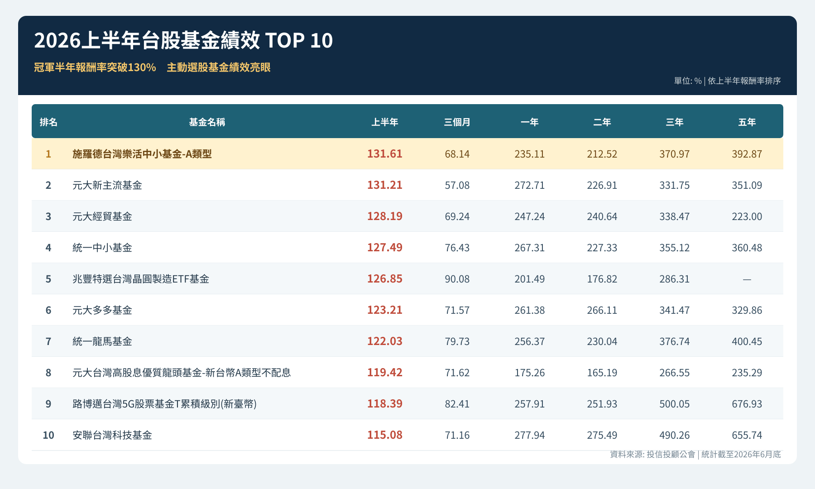815x489 pixels.
Task: Click the 基金名稱 column header
Action: pyautogui.click(x=207, y=122)
